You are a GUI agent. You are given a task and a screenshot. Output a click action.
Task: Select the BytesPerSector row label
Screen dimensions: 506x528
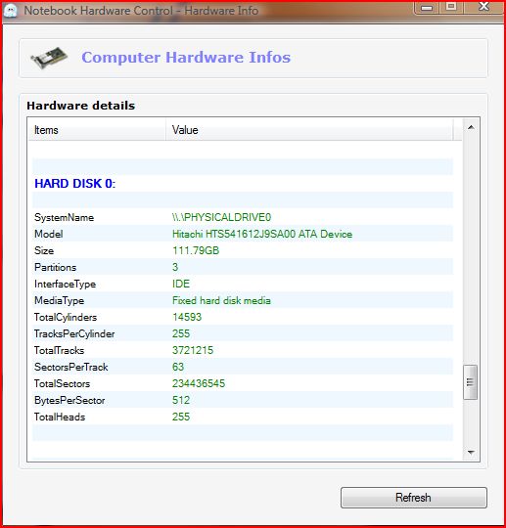69,400
